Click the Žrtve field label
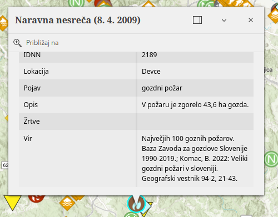 coord(32,121)
